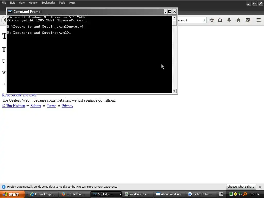Open Firefox File menu

(4, 3)
